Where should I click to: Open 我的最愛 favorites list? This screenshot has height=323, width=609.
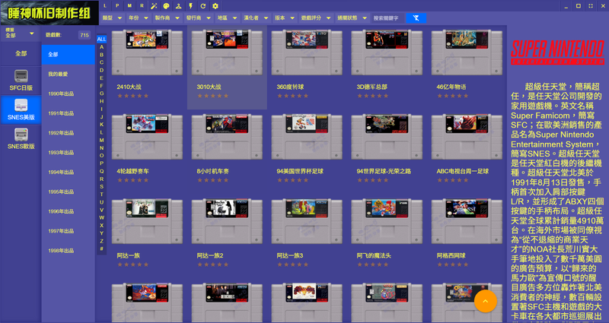69,74
